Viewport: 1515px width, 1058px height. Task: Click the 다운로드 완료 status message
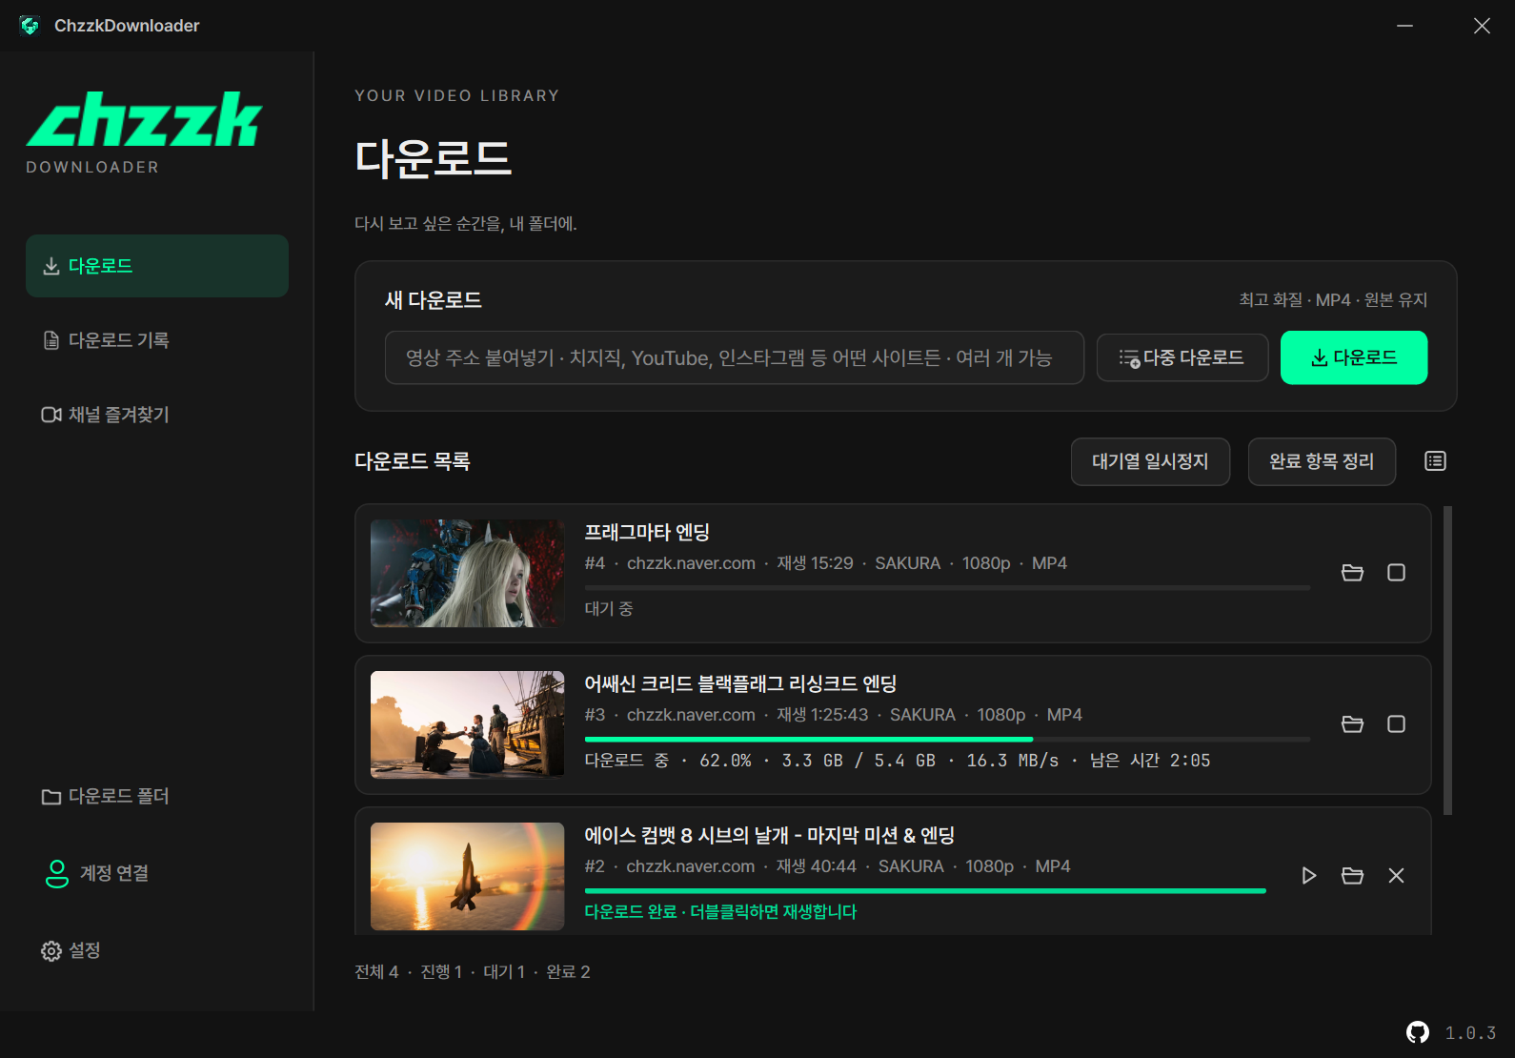[720, 911]
